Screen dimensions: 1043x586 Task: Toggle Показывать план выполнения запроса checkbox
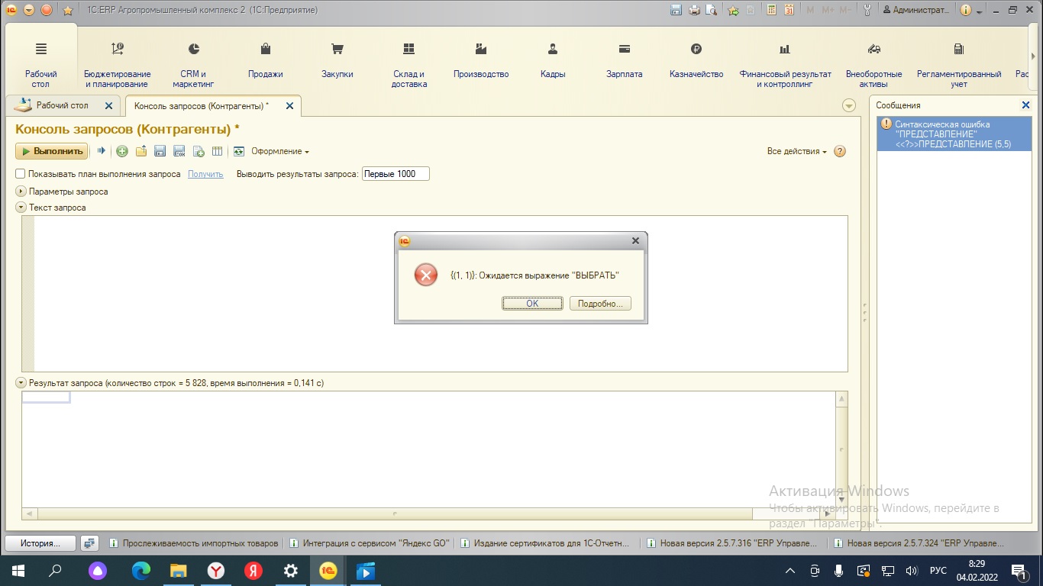click(21, 174)
